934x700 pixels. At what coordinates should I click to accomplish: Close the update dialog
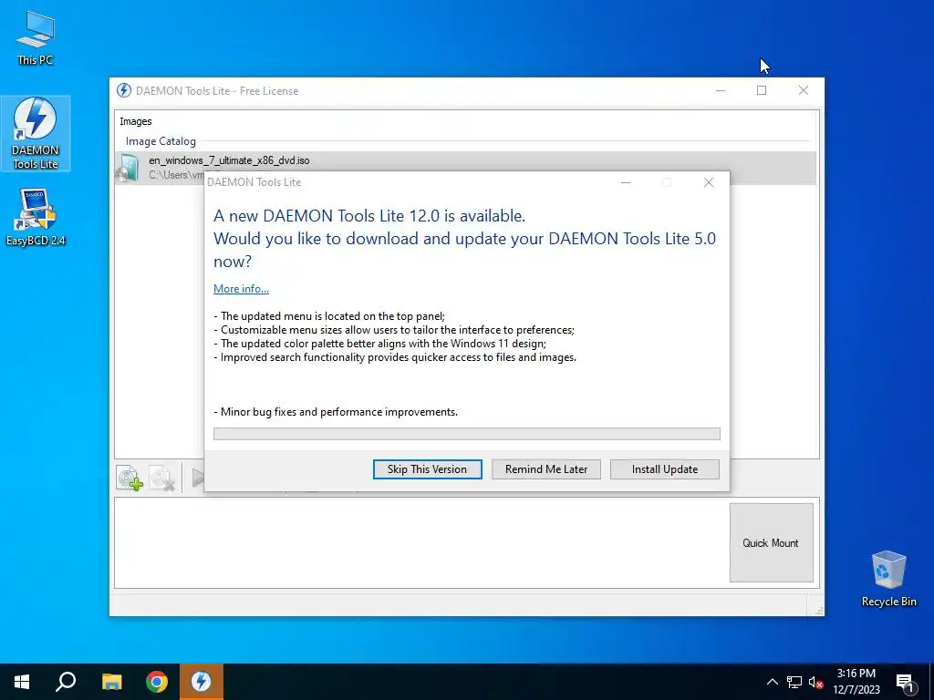tap(708, 182)
